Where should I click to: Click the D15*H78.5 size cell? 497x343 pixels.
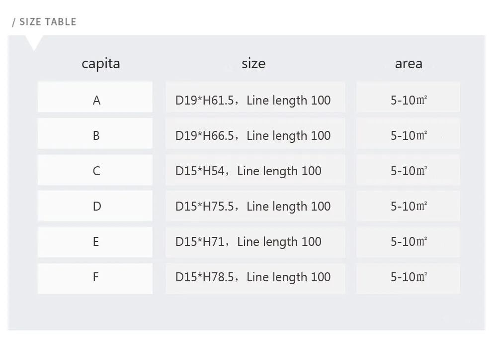(x=253, y=277)
